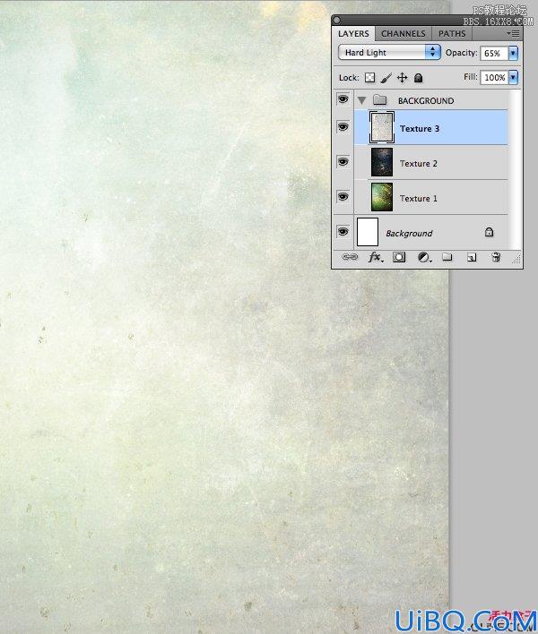Lock position move icon
Viewport: 538px width, 634px height.
(402, 78)
